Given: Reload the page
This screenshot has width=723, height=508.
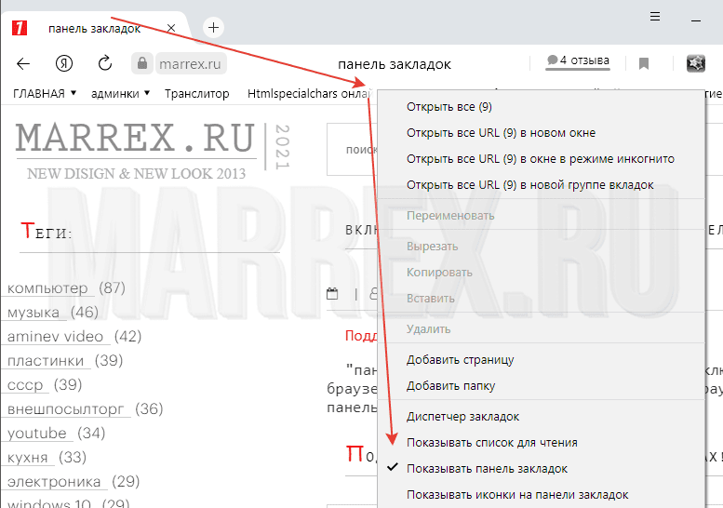Looking at the screenshot, I should [105, 63].
